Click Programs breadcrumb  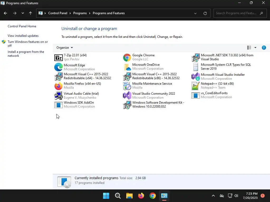point(80,13)
